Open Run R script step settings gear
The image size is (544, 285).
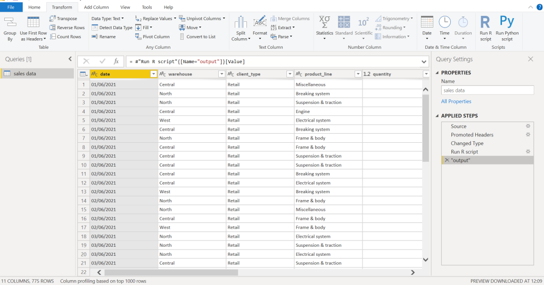coord(527,151)
